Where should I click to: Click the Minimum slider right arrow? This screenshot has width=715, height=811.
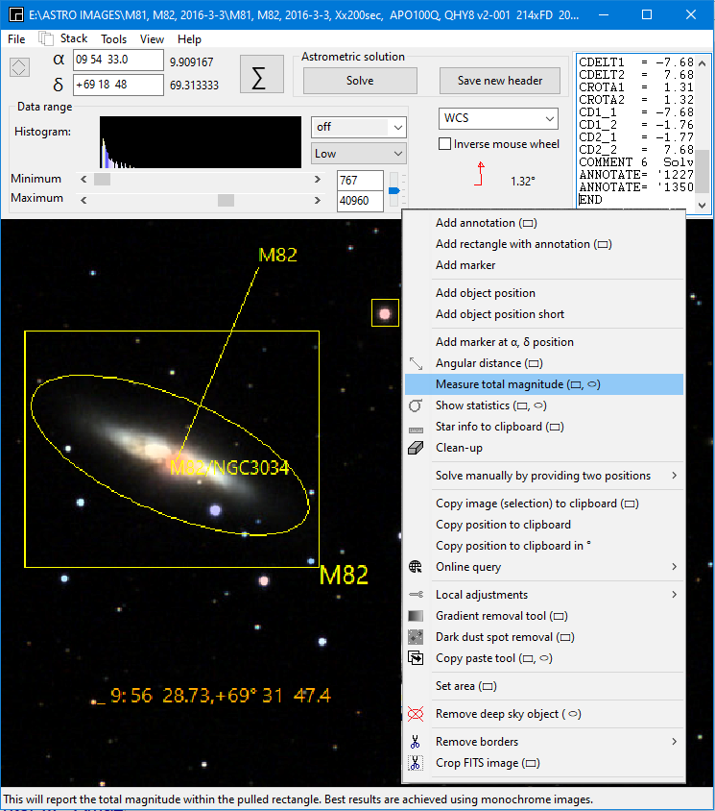[x=318, y=180]
